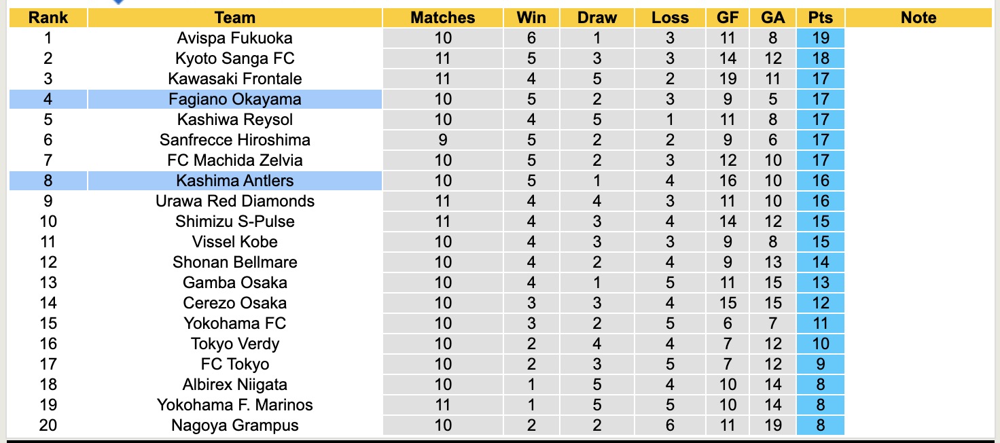1000x443 pixels.
Task: Select the Note column header
Action: [x=918, y=18]
